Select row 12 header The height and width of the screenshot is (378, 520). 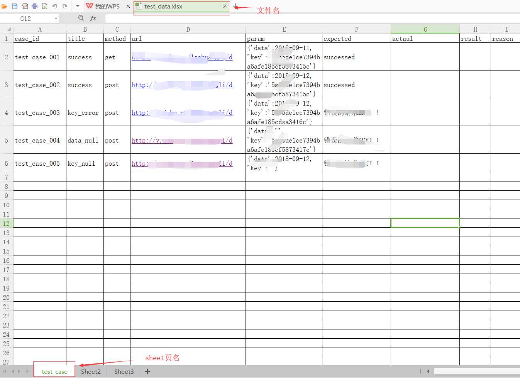click(x=7, y=223)
